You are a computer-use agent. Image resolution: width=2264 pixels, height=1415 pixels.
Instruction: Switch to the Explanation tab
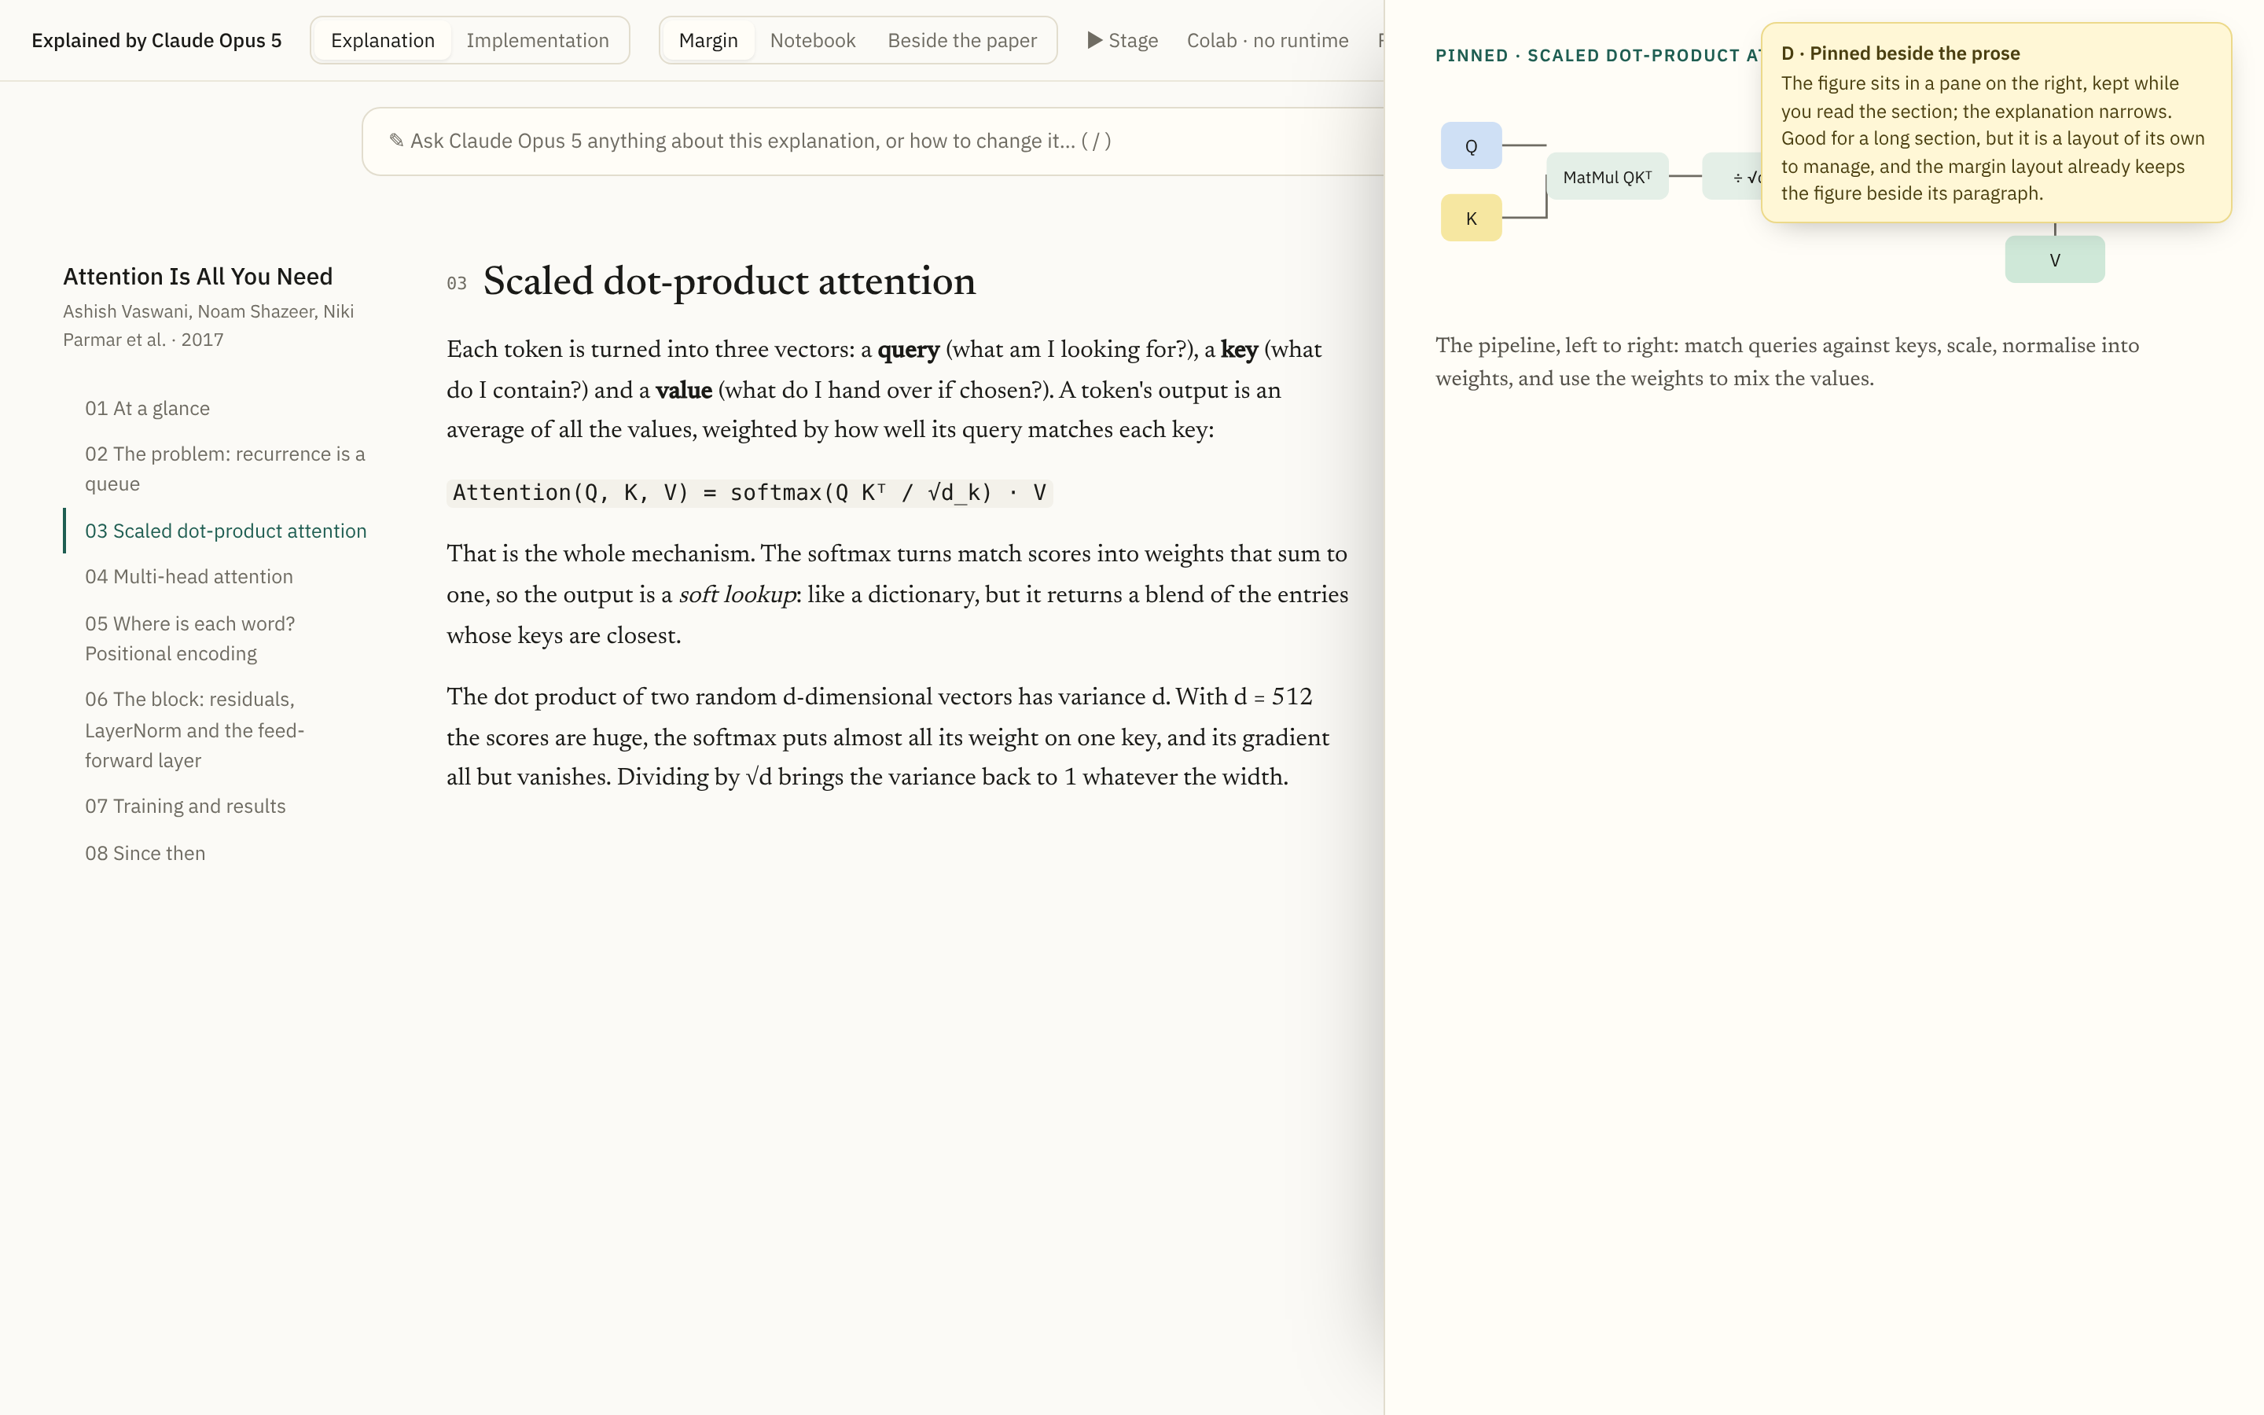pos(382,40)
